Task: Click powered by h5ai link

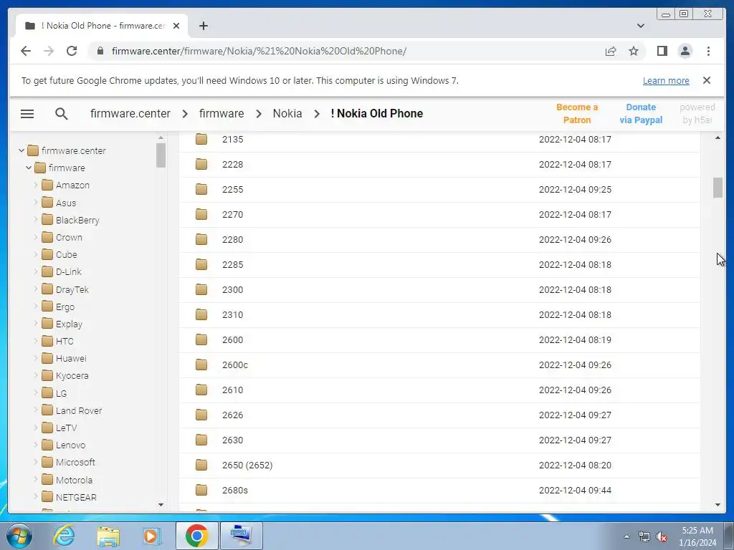Action: (x=697, y=114)
